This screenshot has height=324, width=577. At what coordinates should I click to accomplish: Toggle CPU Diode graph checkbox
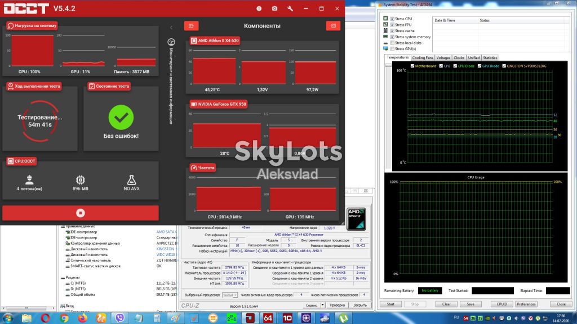455,66
